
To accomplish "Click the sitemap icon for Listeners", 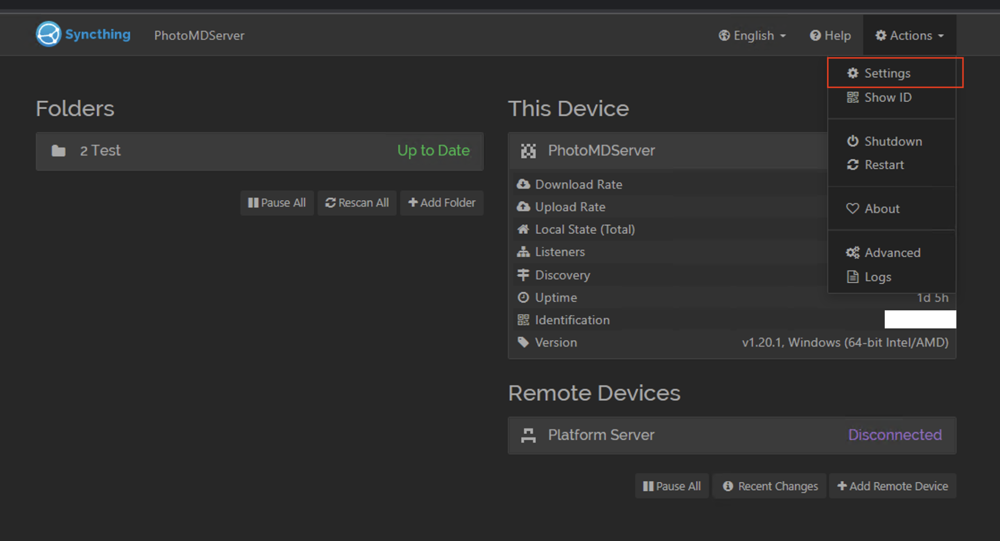I will tap(523, 252).
